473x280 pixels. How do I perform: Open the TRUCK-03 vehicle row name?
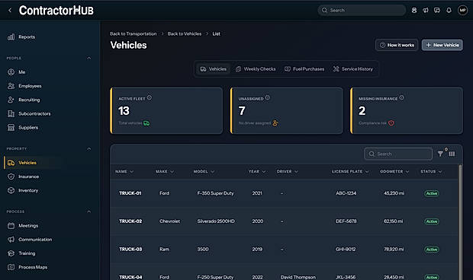(x=130, y=249)
